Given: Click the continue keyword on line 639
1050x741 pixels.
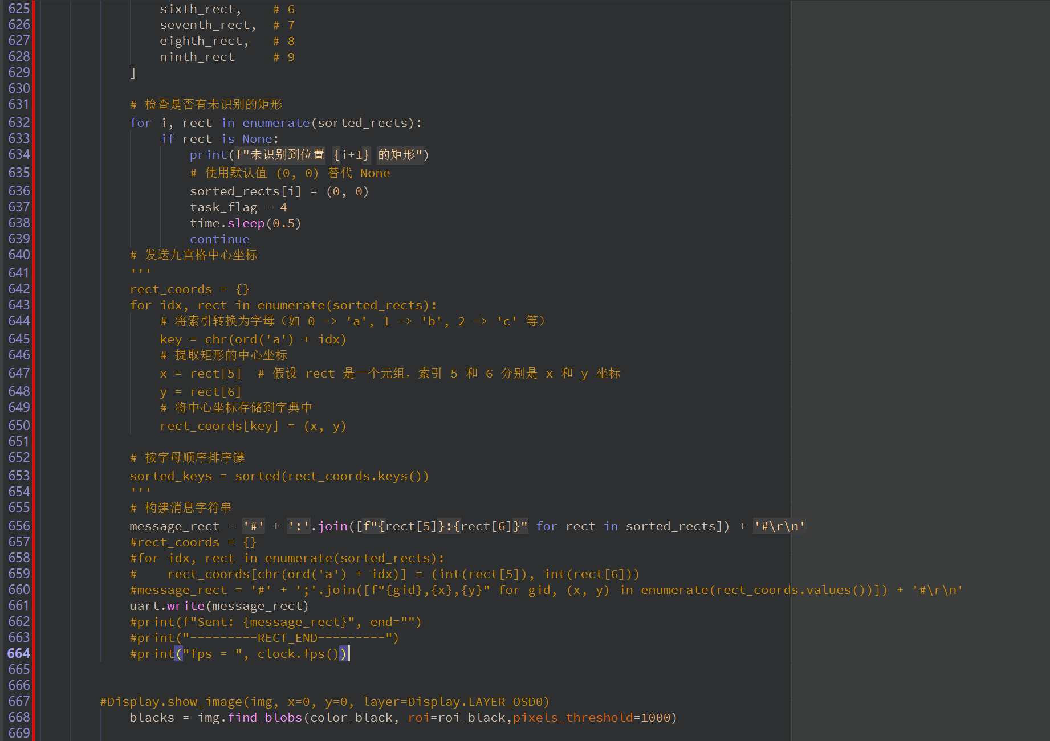Looking at the screenshot, I should pos(219,239).
